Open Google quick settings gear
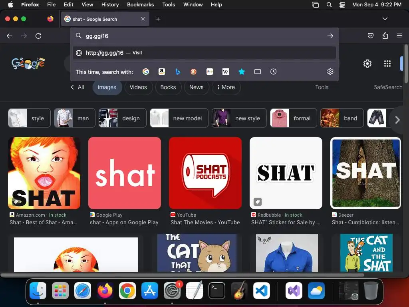409x307 pixels. pyautogui.click(x=367, y=64)
